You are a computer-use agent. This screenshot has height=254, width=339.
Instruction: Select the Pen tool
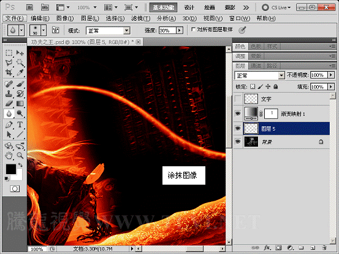pos(9,125)
